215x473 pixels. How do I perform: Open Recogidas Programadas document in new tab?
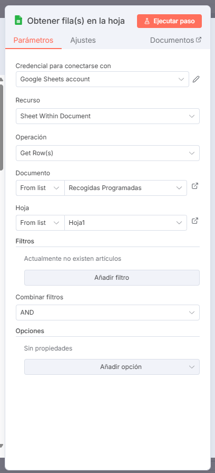(x=195, y=186)
